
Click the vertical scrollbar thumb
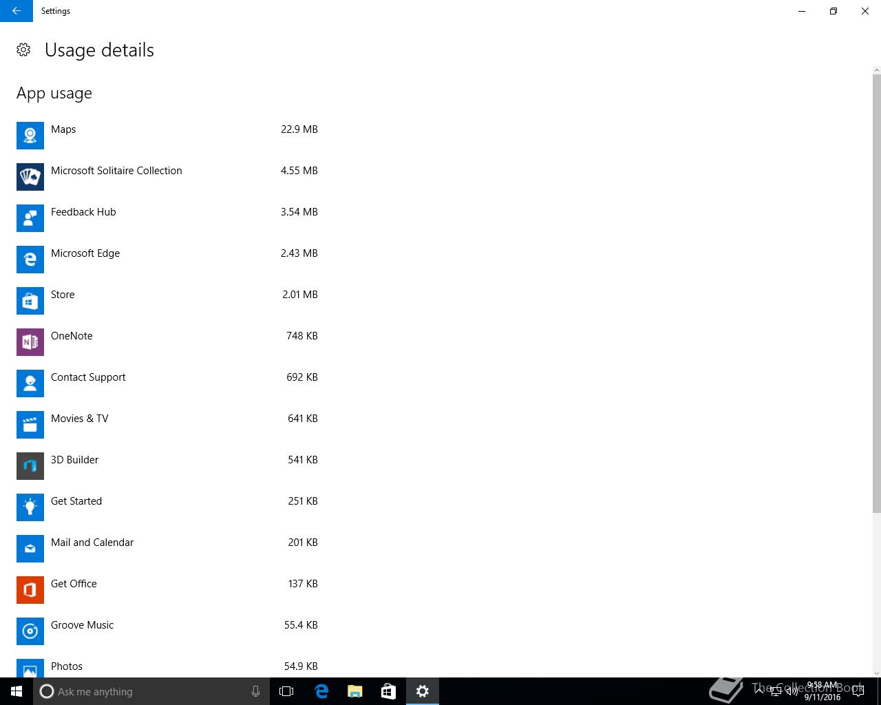(x=877, y=293)
